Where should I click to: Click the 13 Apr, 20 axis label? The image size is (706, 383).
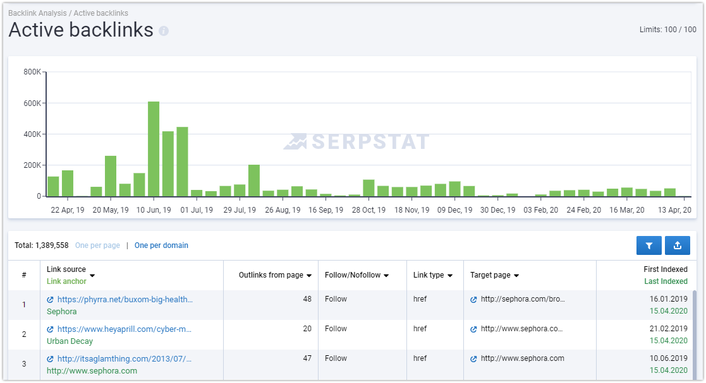[674, 210]
